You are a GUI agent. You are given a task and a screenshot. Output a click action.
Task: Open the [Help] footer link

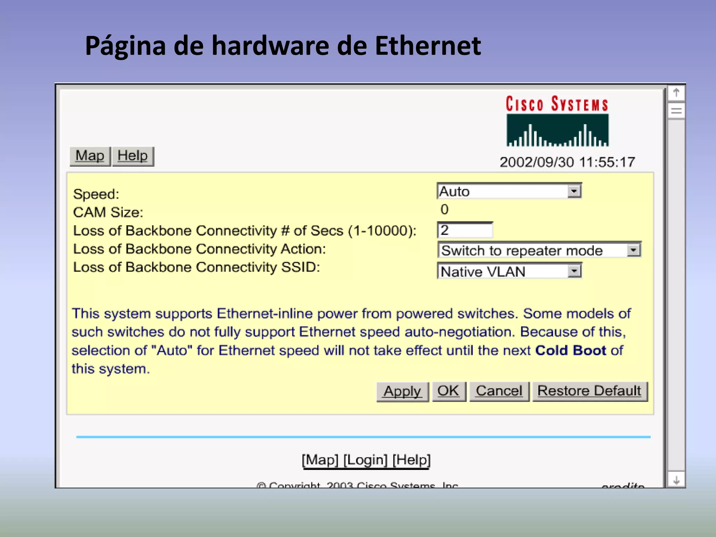pos(411,460)
